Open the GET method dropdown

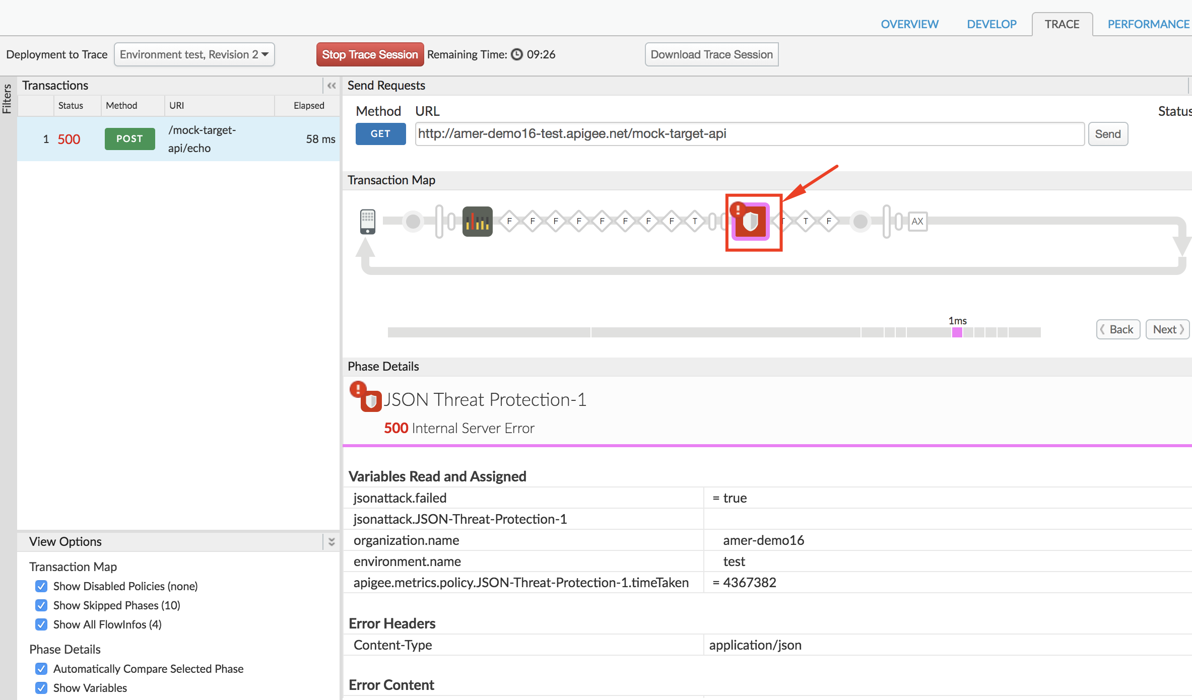[x=380, y=134]
